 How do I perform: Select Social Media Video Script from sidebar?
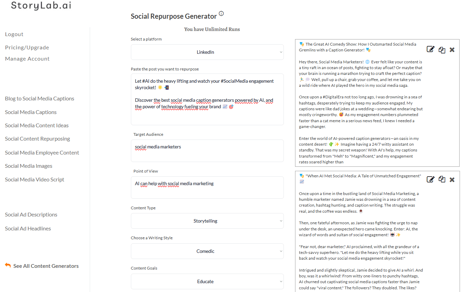34,179
